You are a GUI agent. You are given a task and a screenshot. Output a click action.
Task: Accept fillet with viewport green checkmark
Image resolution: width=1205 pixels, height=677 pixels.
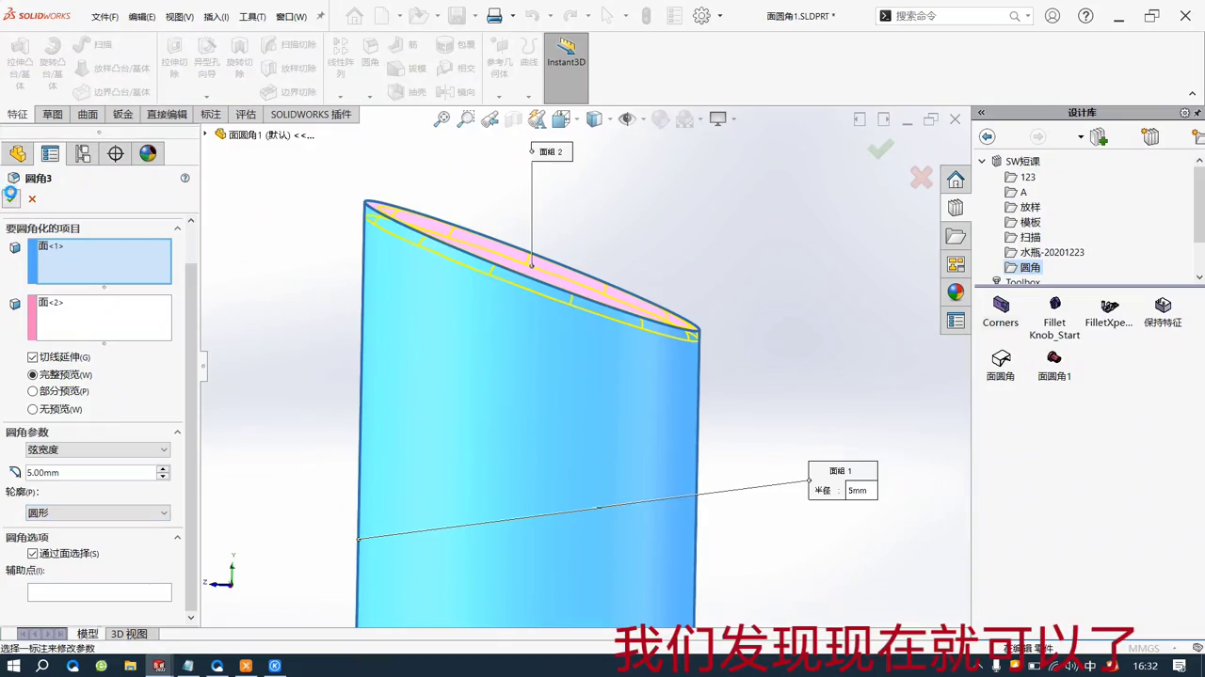(880, 149)
